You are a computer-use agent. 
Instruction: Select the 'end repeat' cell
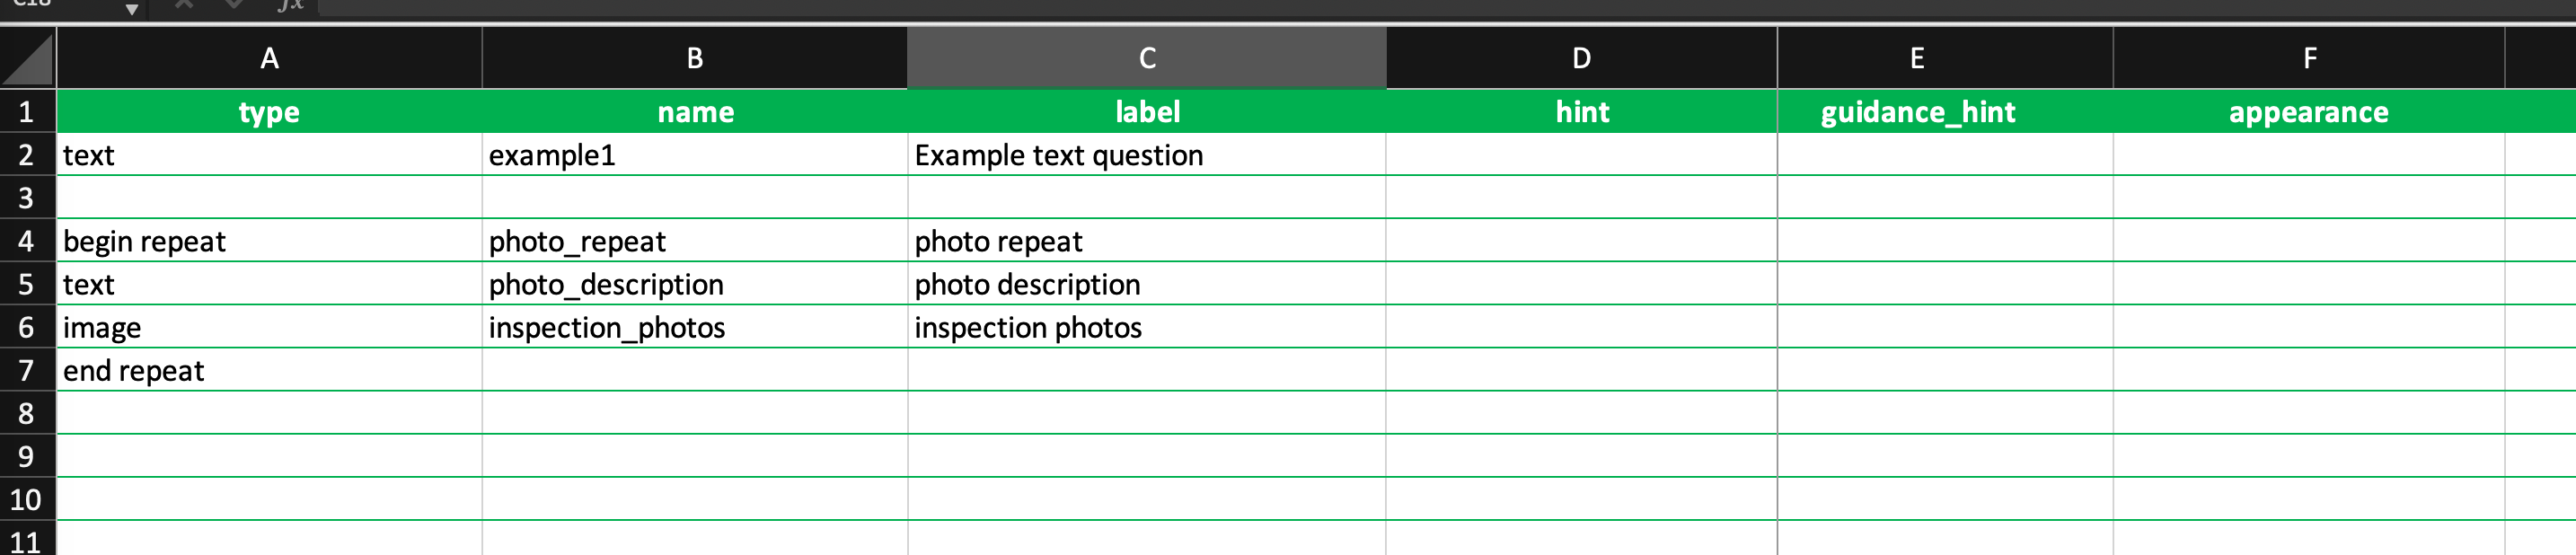coord(269,371)
